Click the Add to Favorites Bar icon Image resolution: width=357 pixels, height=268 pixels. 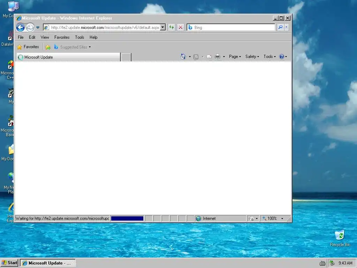(48, 47)
